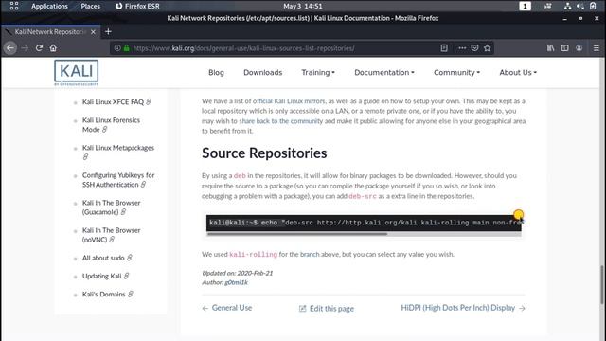Open the Firefox account icon

tap(579, 48)
